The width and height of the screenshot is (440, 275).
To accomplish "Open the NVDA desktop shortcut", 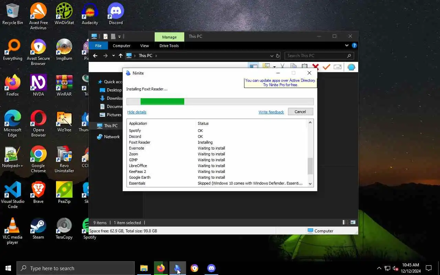I will coord(38,86).
